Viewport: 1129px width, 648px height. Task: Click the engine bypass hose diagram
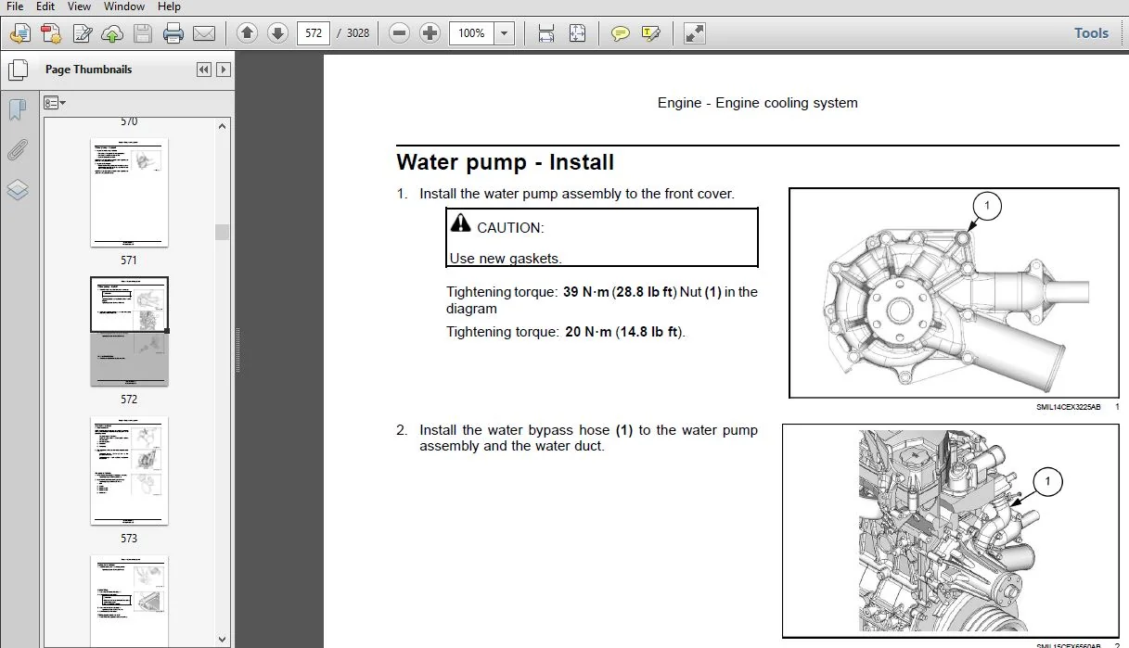click(x=953, y=531)
